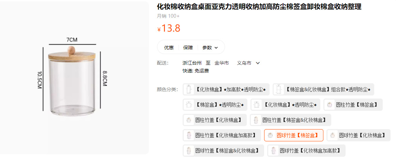Click the product title 化妆棉收纳盒
Viewport: 396px width, 157px height.
(x=259, y=7)
